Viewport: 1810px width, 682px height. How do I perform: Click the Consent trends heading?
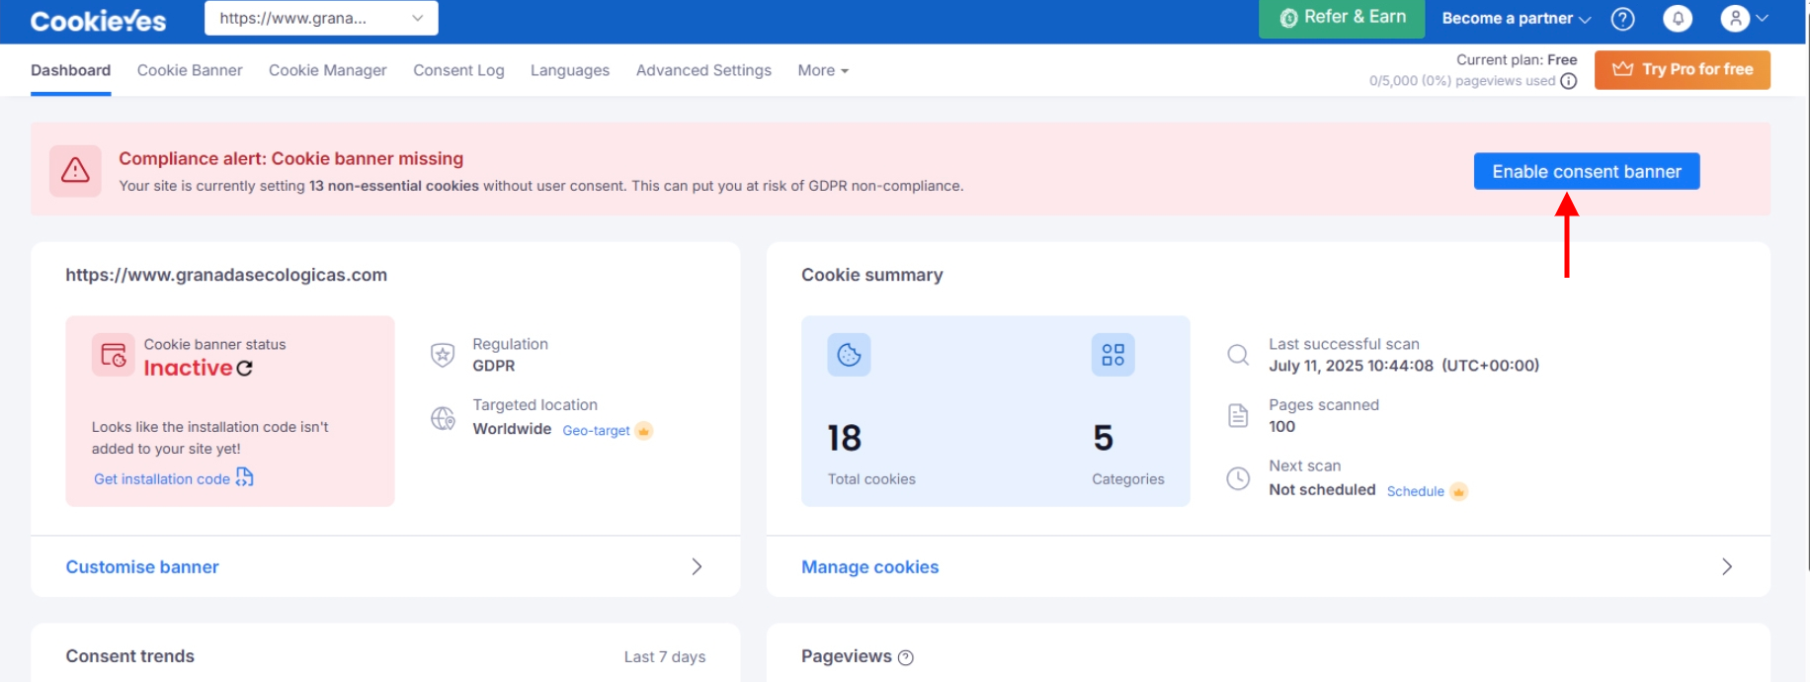(x=129, y=656)
